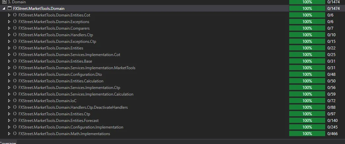Expand the Math.Implementations namespace node
The image size is (345, 144).
9,134
